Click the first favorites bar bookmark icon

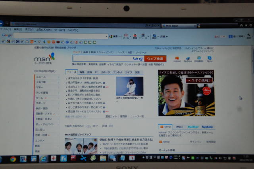pos(4,42)
